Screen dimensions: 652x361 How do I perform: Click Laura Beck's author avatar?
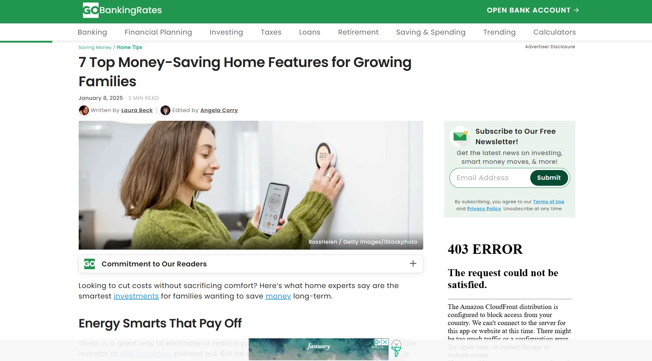coord(84,110)
